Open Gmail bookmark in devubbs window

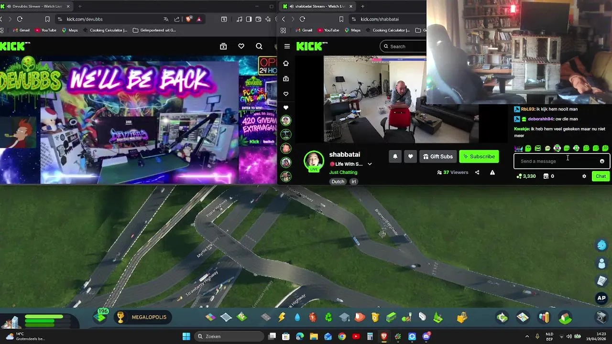[21, 30]
